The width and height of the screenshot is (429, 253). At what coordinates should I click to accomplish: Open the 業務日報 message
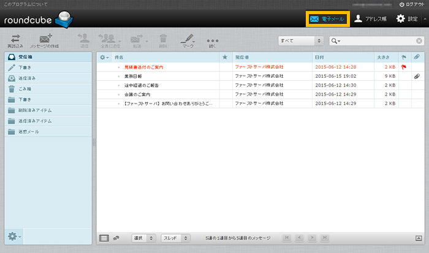click(132, 76)
